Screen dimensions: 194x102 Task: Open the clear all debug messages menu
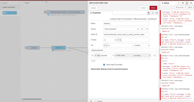(x=191, y=7)
